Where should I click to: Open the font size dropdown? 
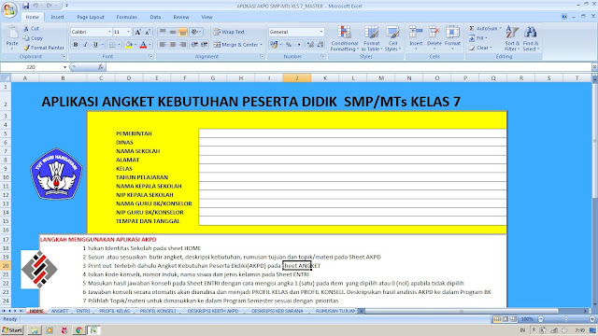click(x=129, y=32)
